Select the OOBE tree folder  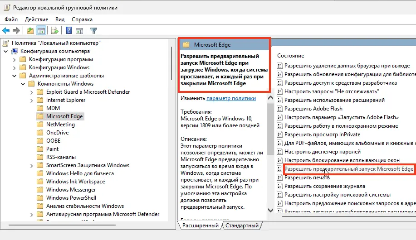tap(54, 141)
